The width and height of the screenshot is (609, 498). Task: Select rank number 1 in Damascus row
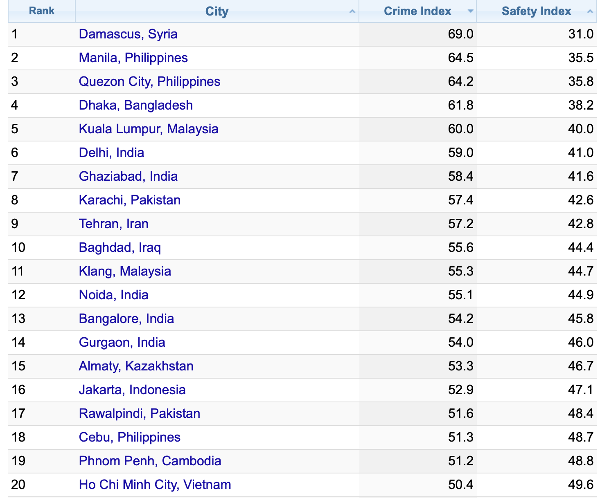(x=15, y=34)
